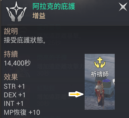This screenshot has height=118, width=129.
Task: Click the INT +1 effect line
Action: (x=13, y=103)
